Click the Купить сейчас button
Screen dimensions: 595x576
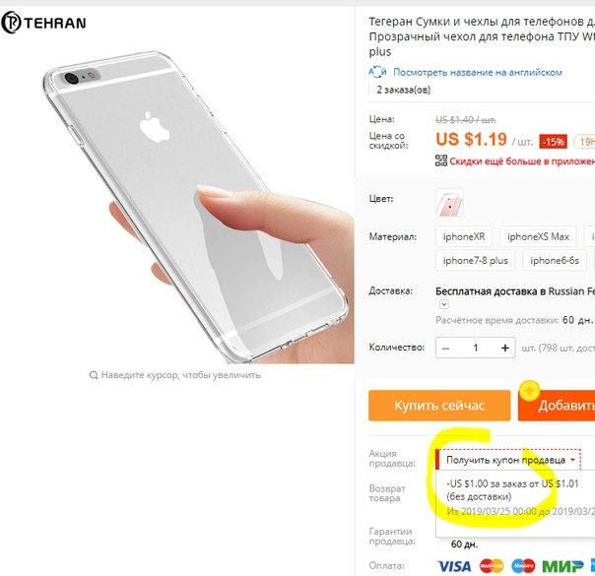pos(439,406)
